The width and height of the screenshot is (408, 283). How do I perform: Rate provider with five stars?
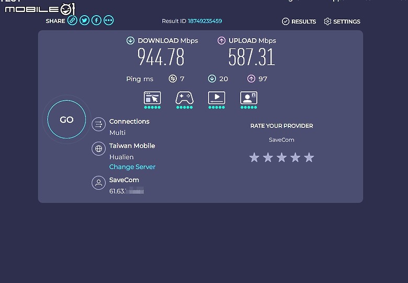pyautogui.click(x=309, y=157)
